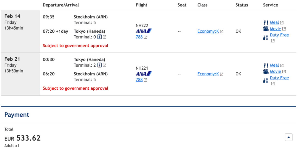The image size is (299, 149).
Task: Open the Duty Free link for NH221
Action: (x=279, y=78)
